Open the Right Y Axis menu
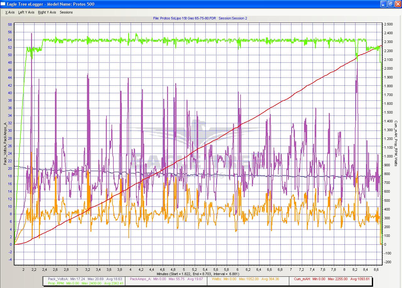Screen dimensions: 402x288 pyautogui.click(x=47, y=12)
